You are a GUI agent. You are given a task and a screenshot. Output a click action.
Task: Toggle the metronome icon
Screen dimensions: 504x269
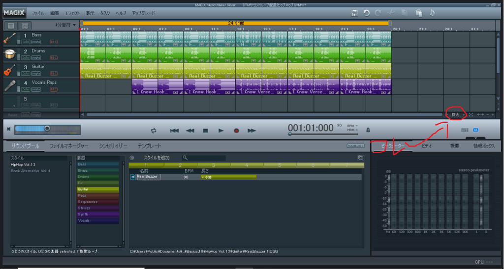tap(368, 130)
